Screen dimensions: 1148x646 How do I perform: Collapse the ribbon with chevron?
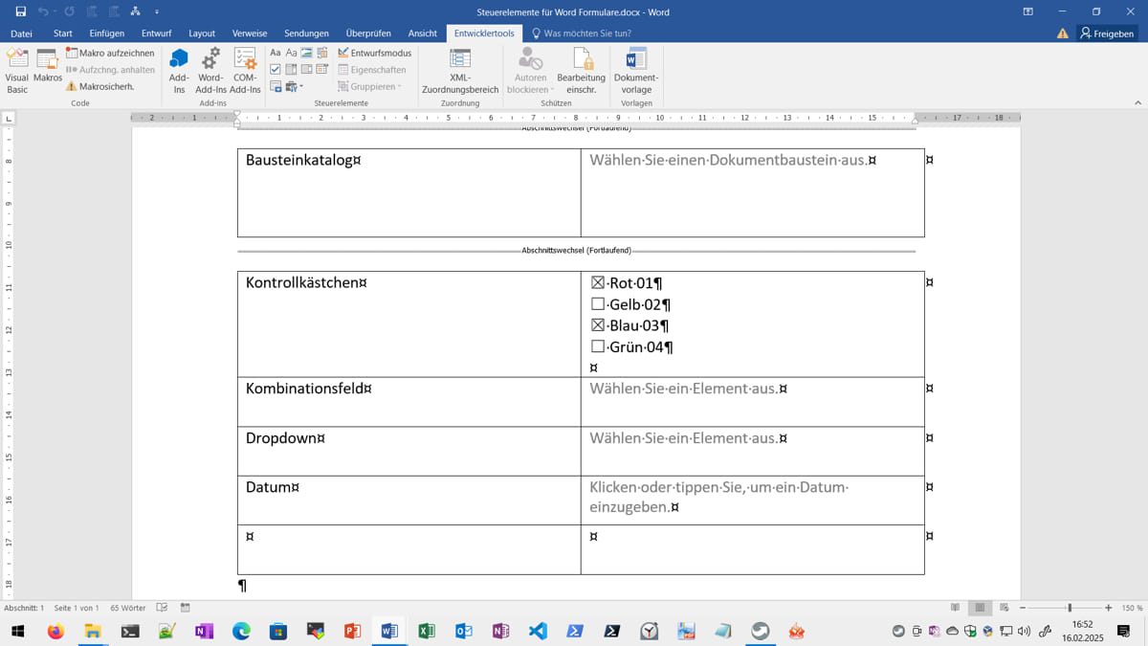tap(1137, 102)
